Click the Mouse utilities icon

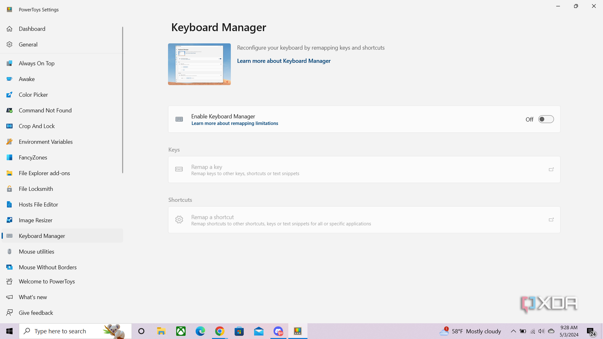click(x=10, y=251)
